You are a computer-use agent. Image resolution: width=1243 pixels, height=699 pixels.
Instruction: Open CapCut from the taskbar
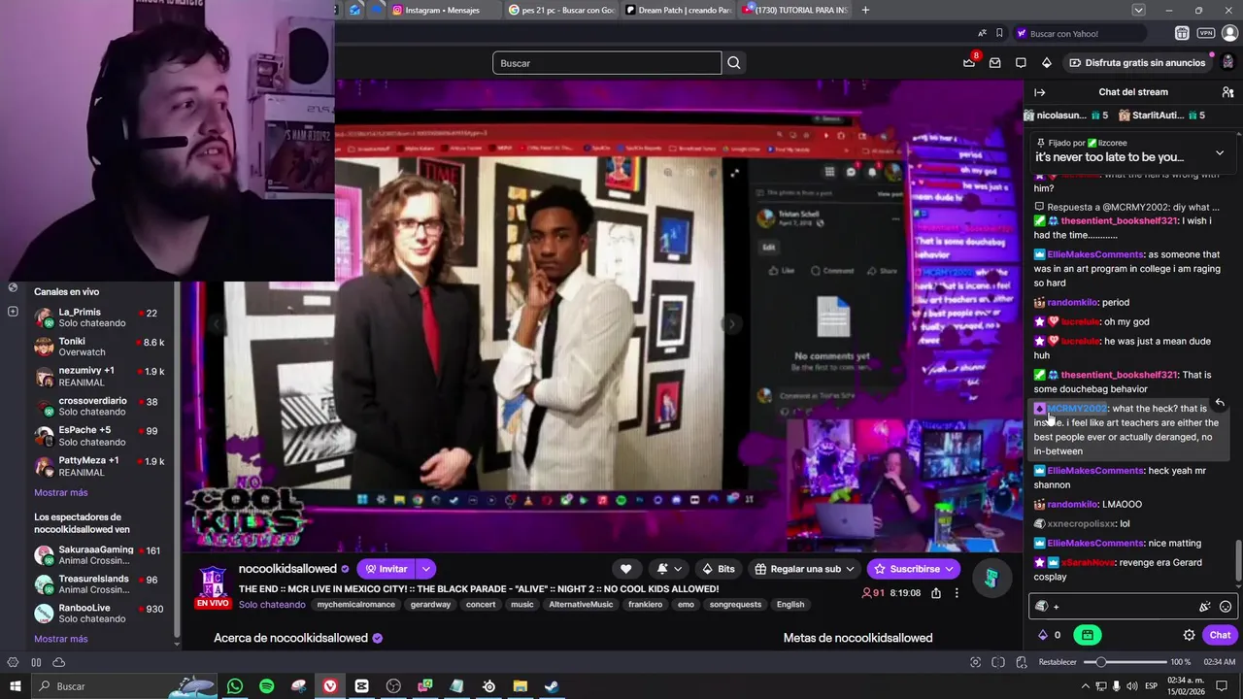pyautogui.click(x=361, y=686)
